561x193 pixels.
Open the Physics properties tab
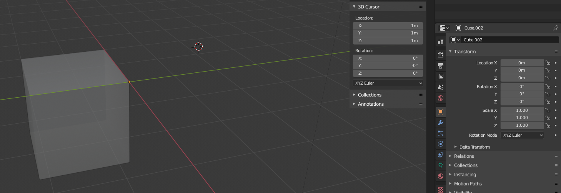tap(441, 144)
